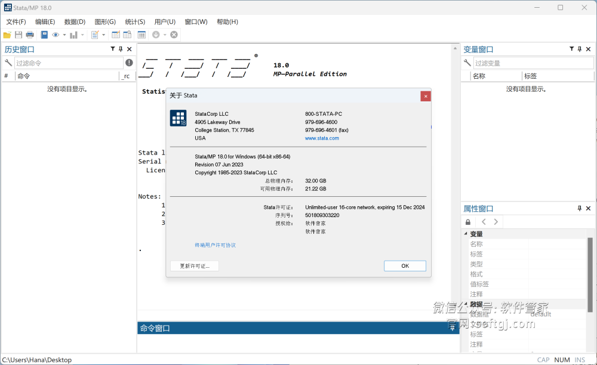597x365 pixels.
Task: Click the filter funnel icon in 变量窗口
Action: click(x=571, y=49)
